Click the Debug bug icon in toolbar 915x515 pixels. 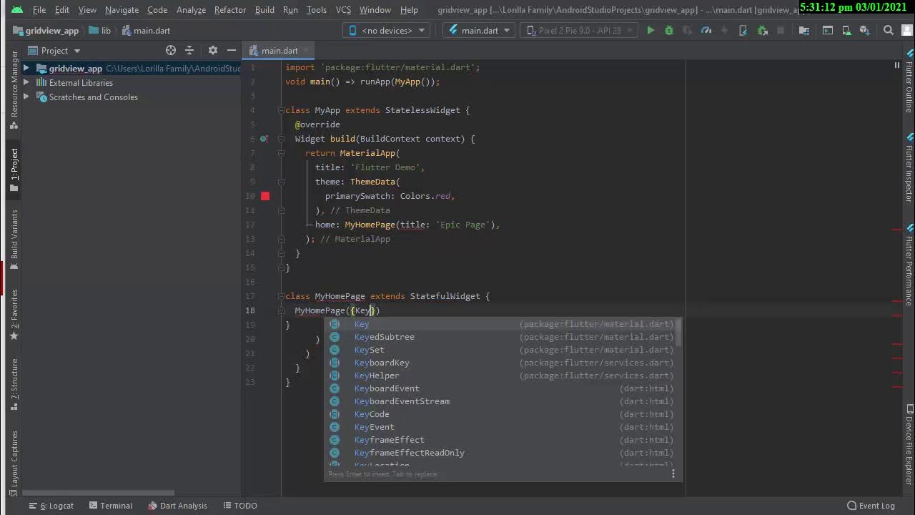(669, 31)
